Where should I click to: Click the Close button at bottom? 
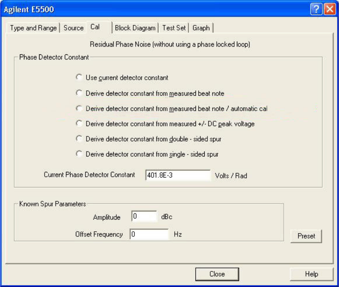217,274
